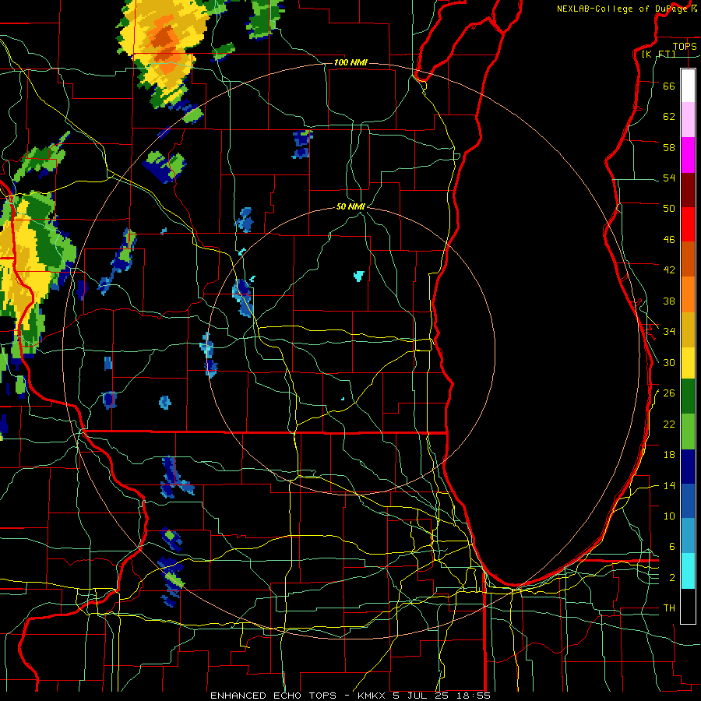Click the "14" legend value
The width and height of the screenshot is (701, 701).
pyautogui.click(x=669, y=486)
